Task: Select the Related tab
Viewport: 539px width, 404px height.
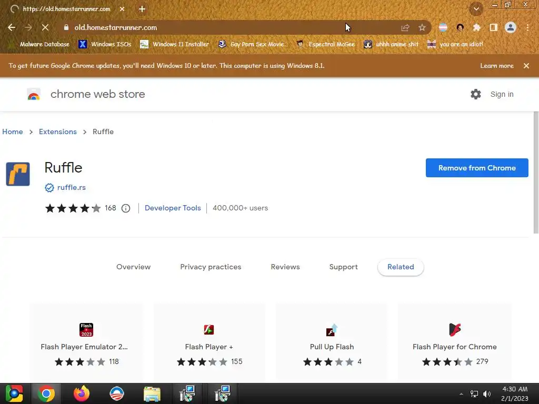Action: point(401,267)
